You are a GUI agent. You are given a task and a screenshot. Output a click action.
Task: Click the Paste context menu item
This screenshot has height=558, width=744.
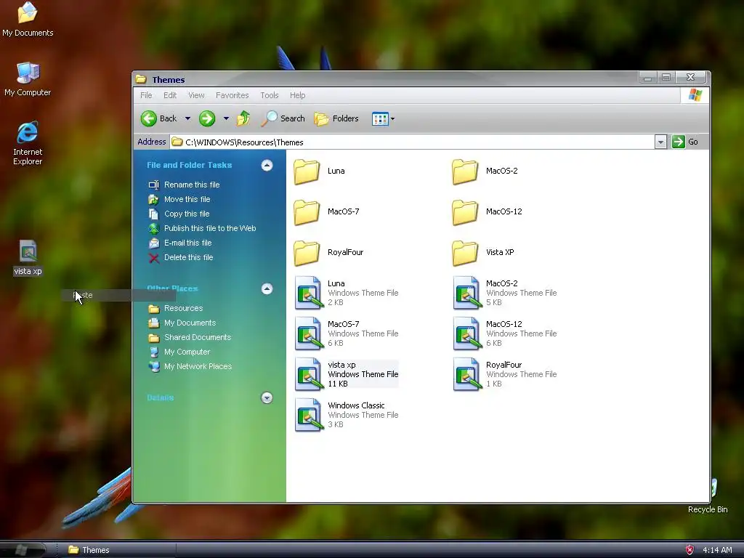coord(118,295)
